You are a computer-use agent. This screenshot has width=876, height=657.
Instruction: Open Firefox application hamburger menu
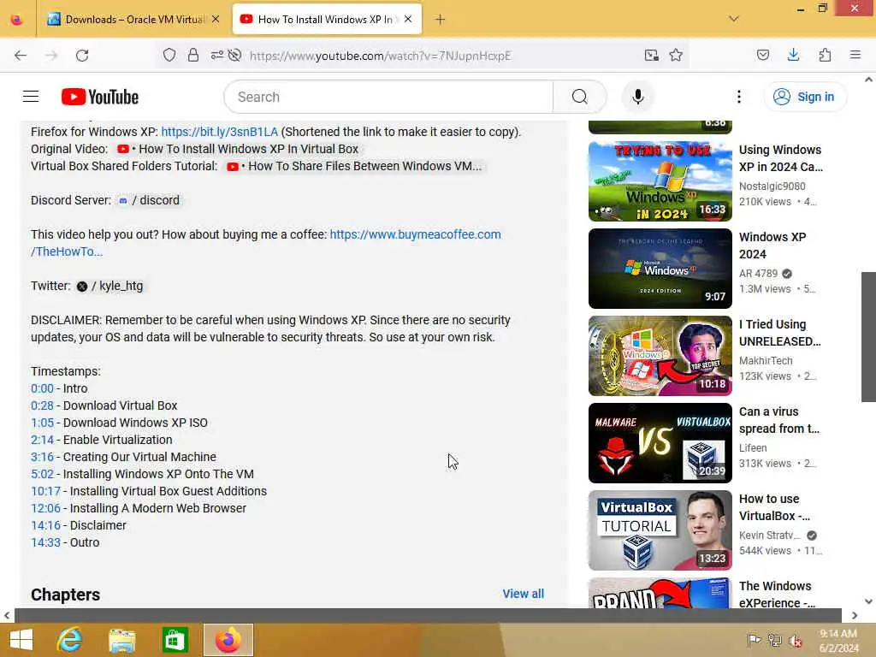855,55
